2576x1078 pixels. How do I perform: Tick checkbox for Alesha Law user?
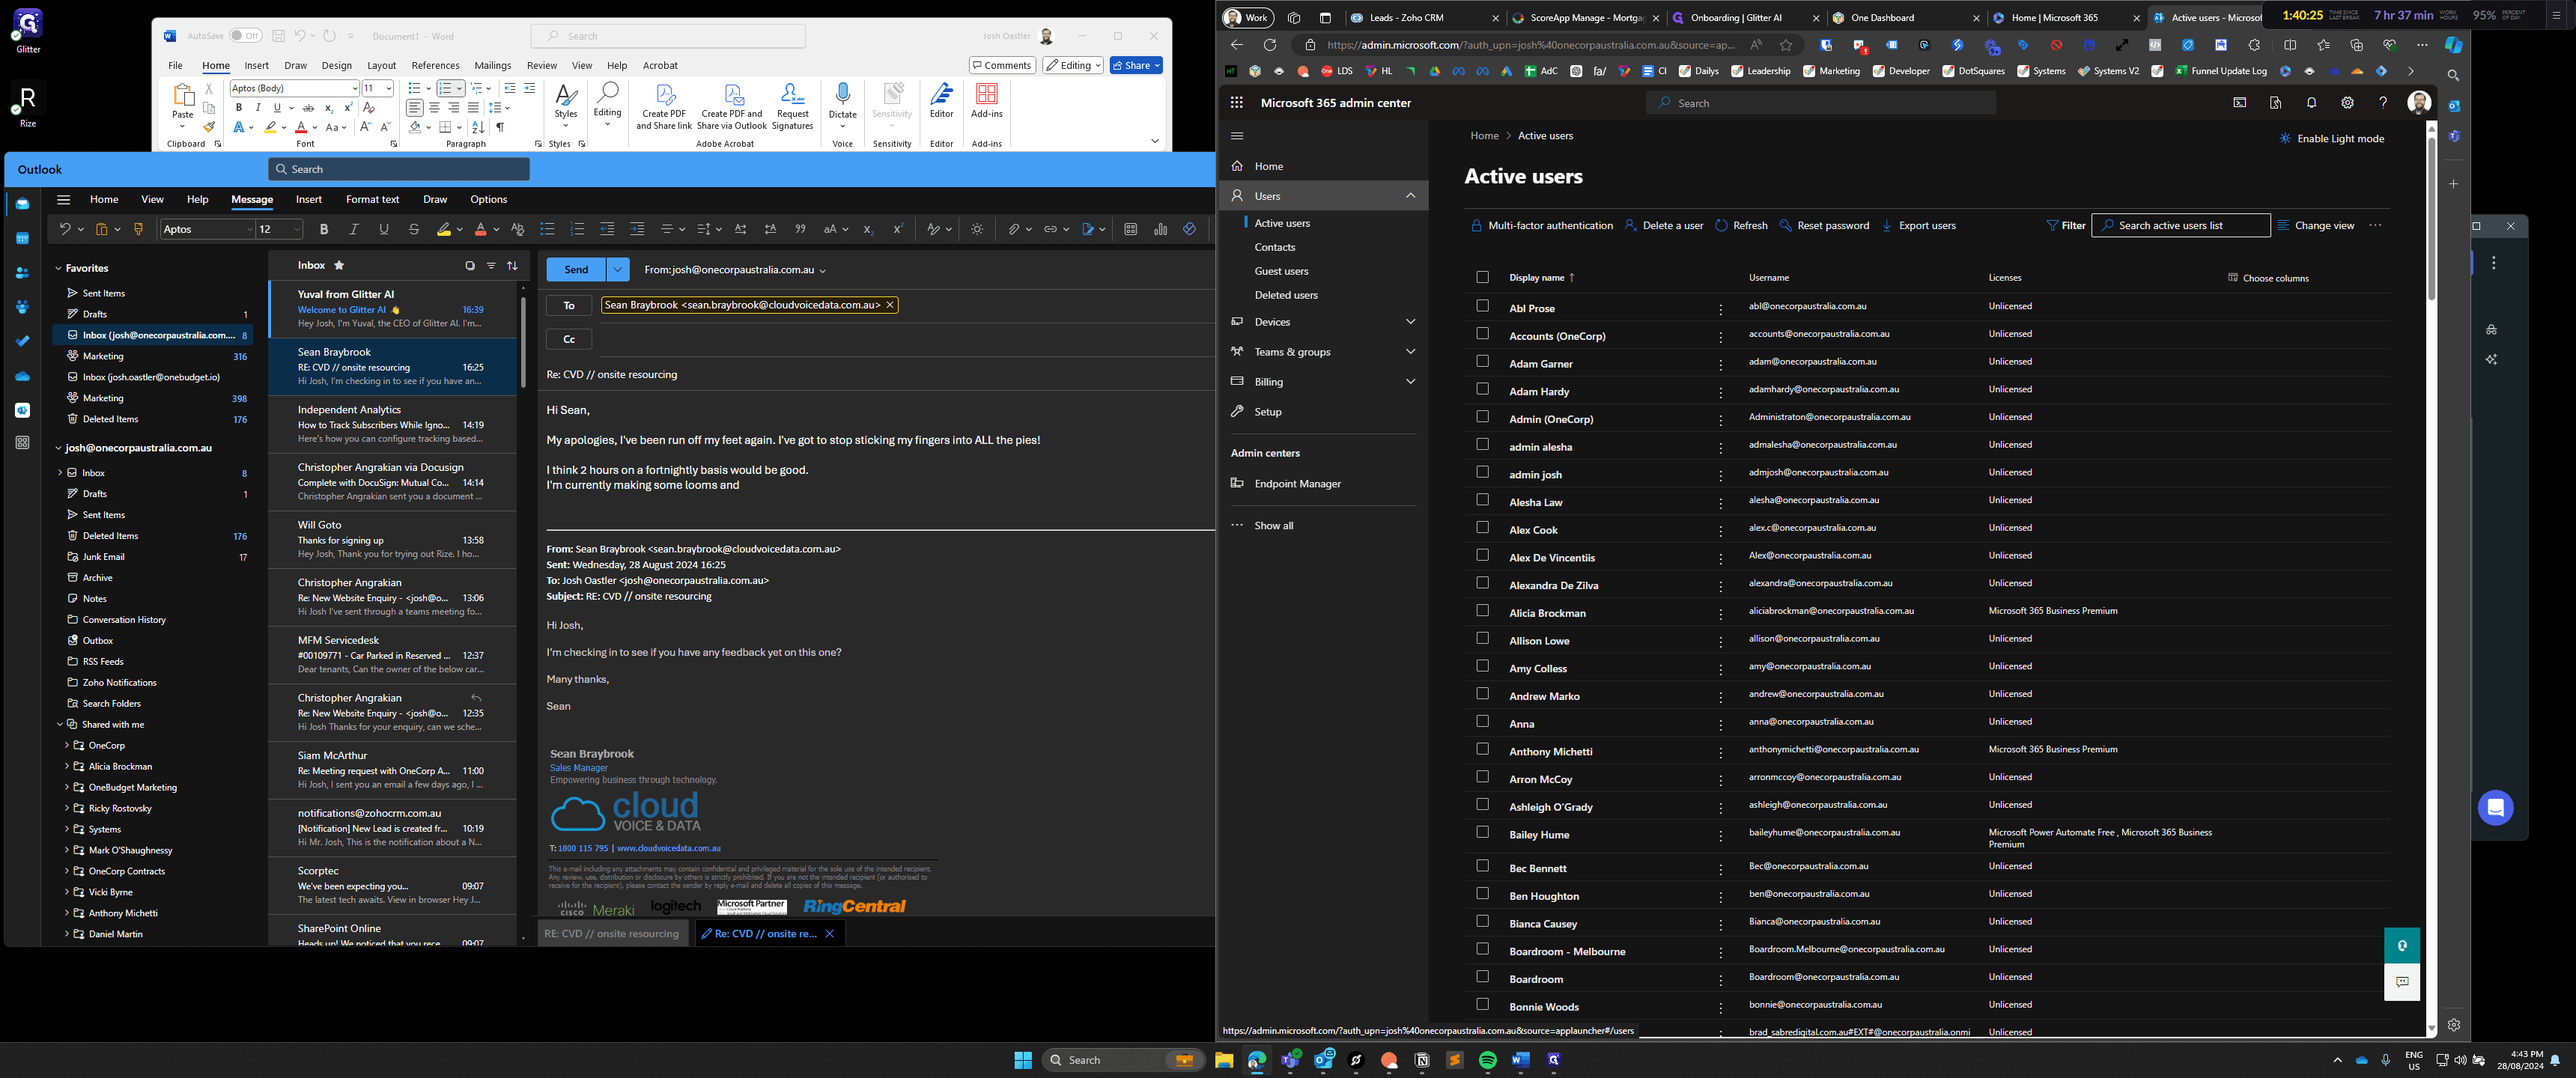click(x=1482, y=500)
